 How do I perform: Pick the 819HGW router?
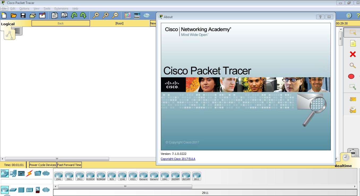(101, 176)
